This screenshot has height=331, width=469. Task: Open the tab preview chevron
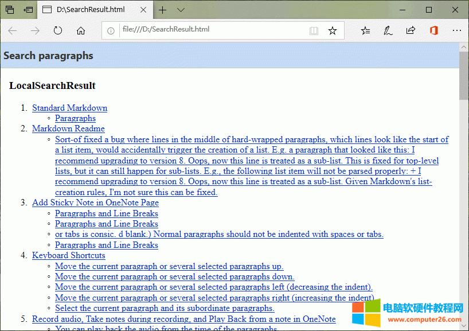pos(179,9)
